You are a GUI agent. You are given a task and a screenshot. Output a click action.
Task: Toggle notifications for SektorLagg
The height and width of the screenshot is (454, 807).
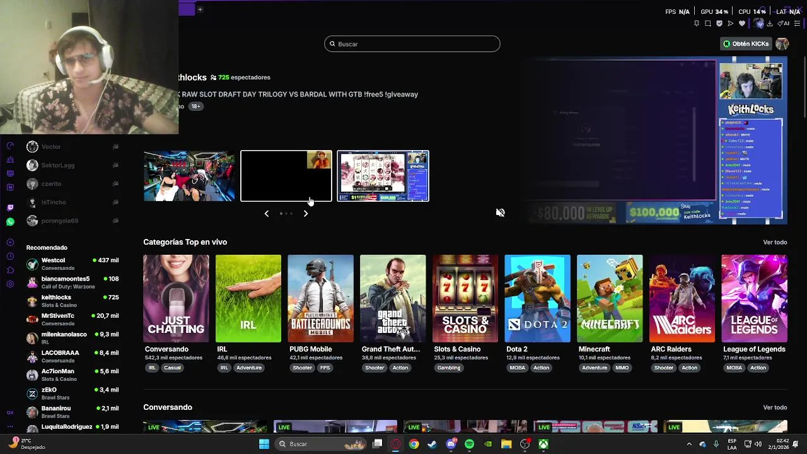115,165
